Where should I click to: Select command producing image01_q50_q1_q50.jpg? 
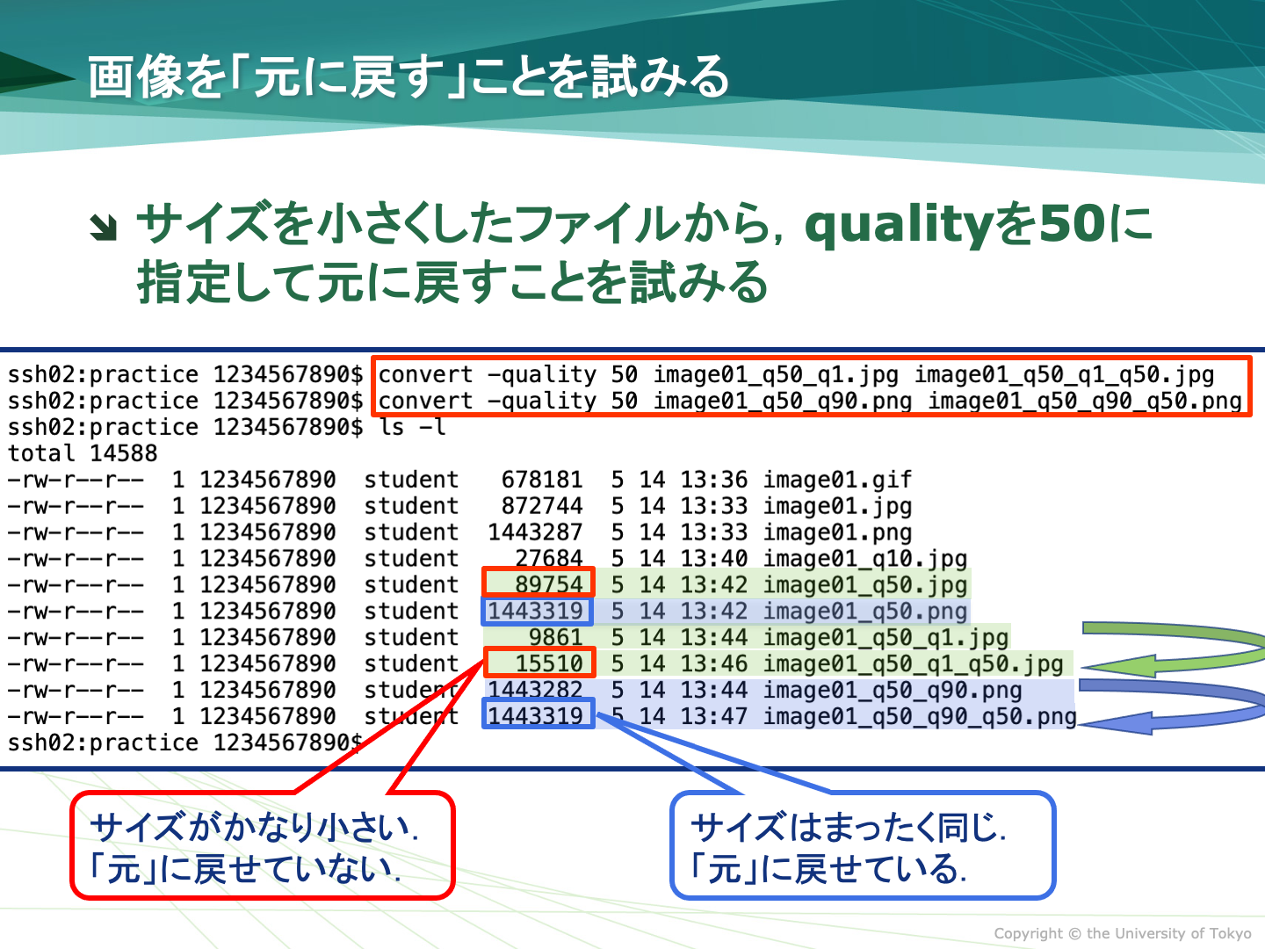click(796, 374)
